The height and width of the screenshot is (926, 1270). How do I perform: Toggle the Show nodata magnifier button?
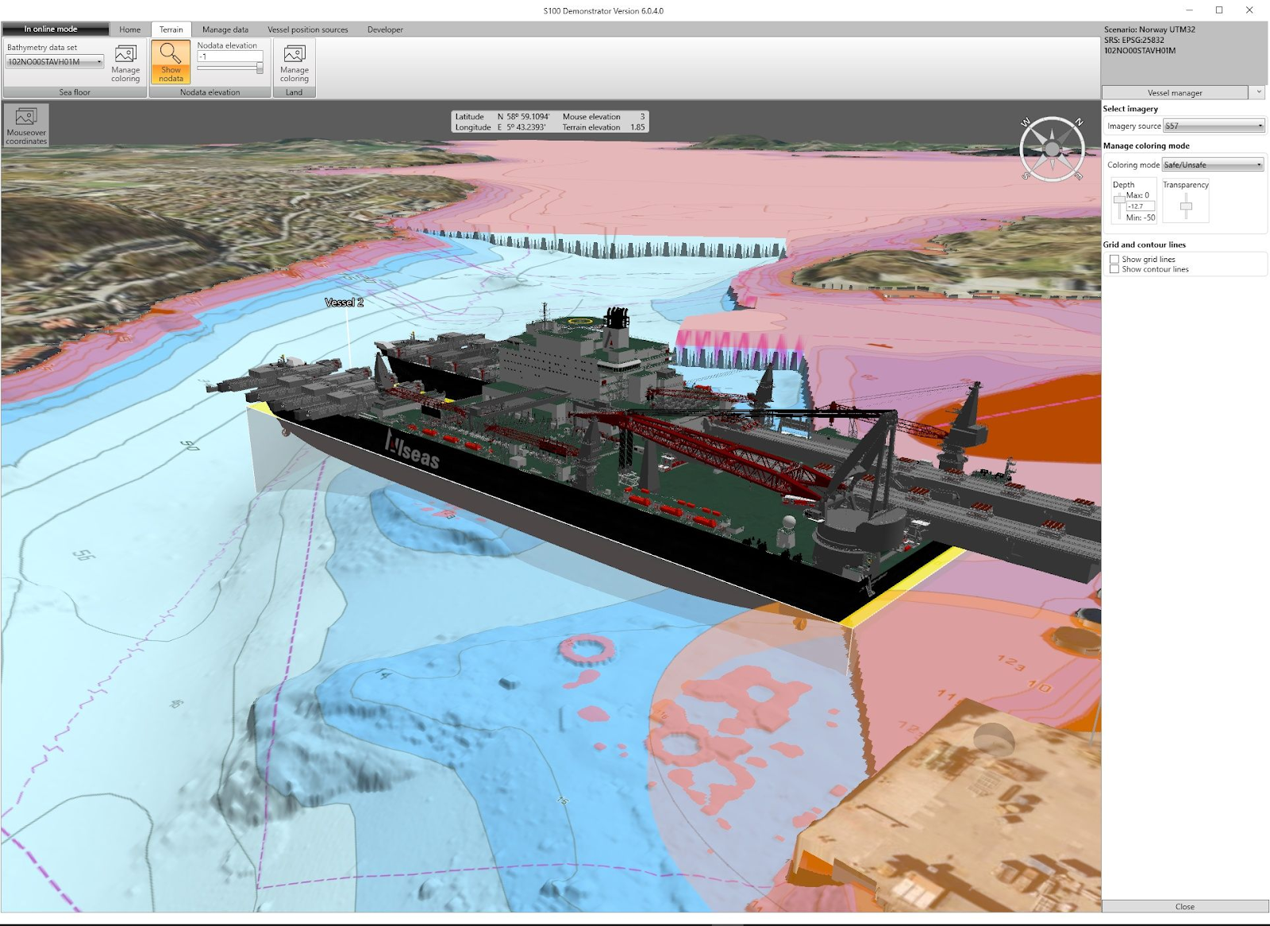(x=171, y=62)
